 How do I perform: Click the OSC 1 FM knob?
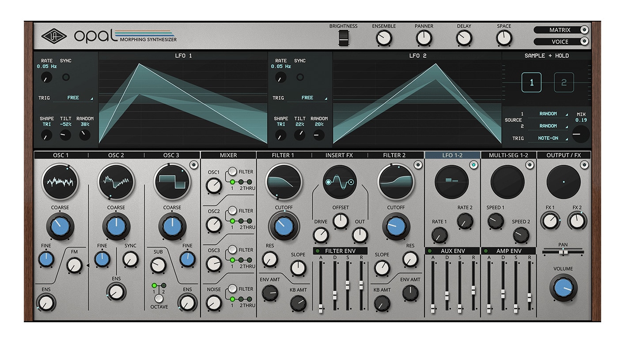74,265
